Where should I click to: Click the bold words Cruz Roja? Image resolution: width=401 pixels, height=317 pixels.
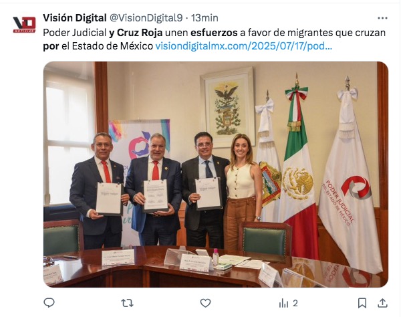tap(140, 33)
